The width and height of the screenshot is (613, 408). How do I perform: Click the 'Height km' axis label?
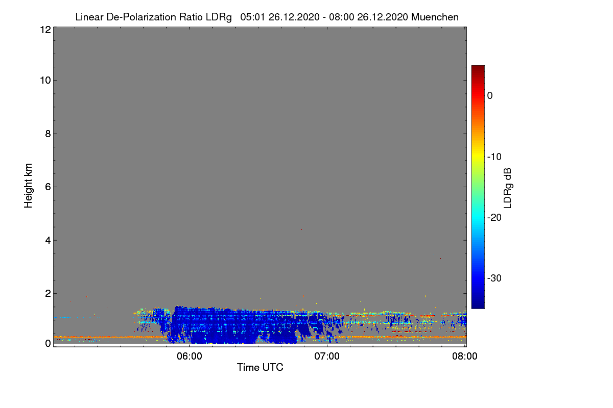pyautogui.click(x=29, y=186)
